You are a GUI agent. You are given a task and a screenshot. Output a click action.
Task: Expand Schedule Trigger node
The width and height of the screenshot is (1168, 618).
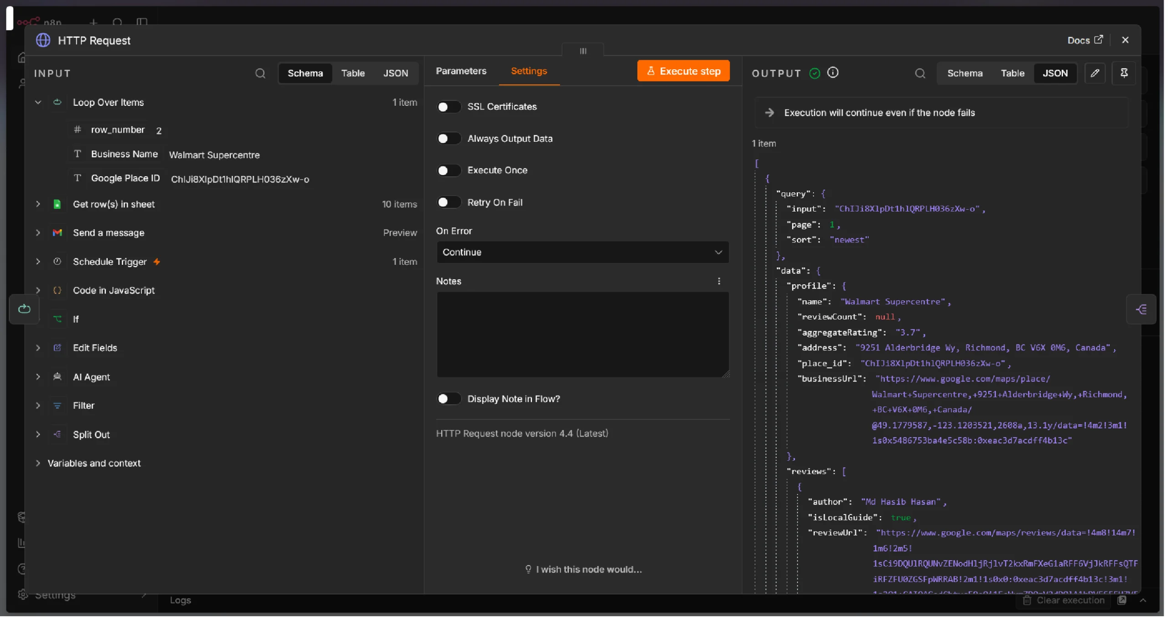coord(38,262)
